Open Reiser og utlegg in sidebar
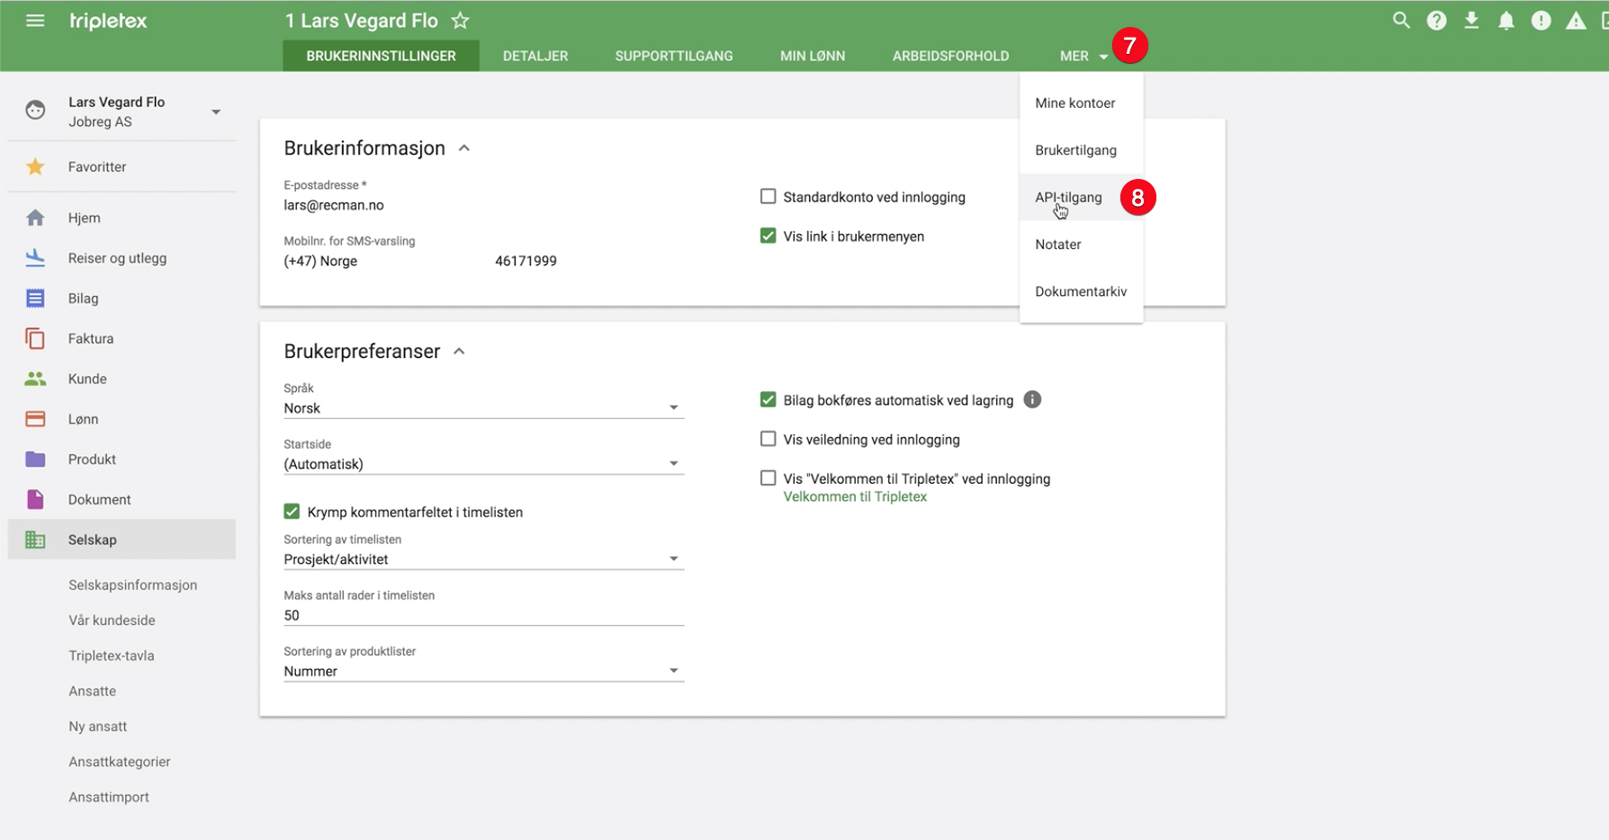This screenshot has height=840, width=1609. 117,258
